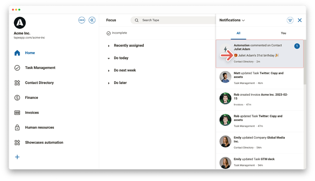Open Rob updated Task Twitter notification
This screenshot has width=315, height=181.
pos(260,121)
